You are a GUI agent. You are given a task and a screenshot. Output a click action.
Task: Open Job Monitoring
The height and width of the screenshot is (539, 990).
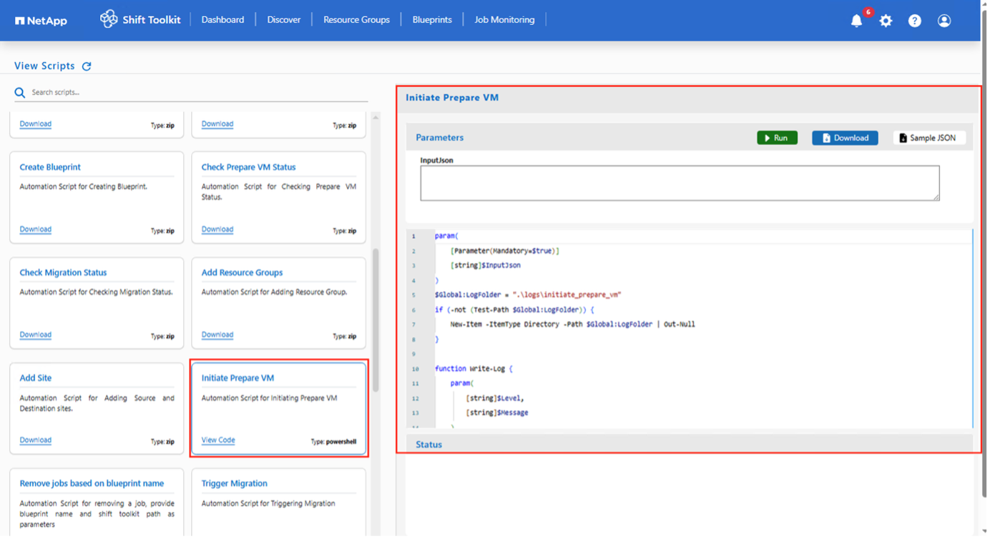[504, 19]
